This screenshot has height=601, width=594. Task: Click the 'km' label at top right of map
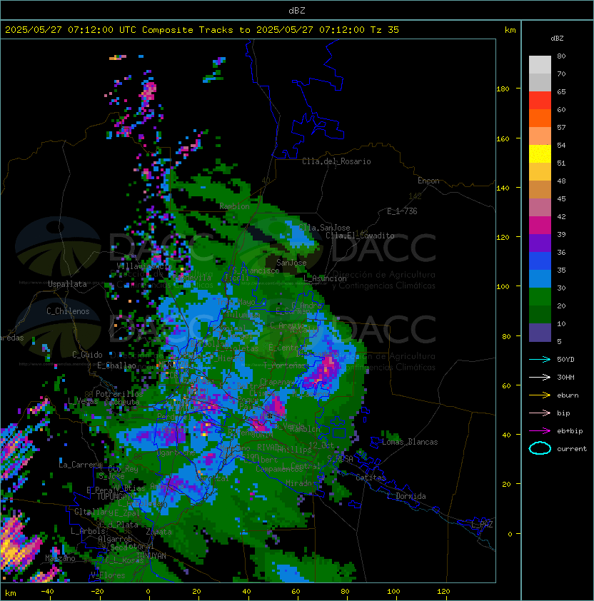point(510,30)
